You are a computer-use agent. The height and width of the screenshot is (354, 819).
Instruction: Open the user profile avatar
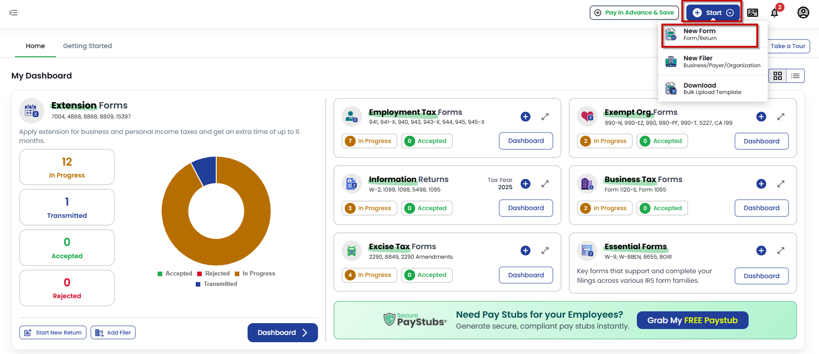coord(803,13)
